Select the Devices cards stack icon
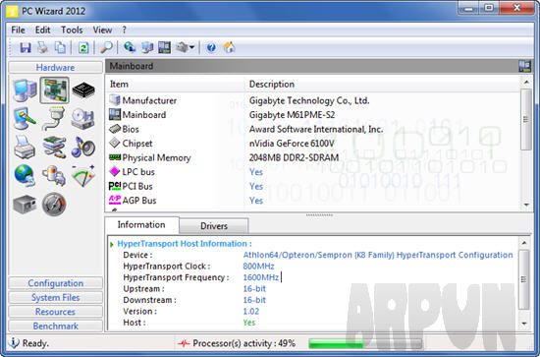Viewport: 540px width, 357px height. (54, 148)
